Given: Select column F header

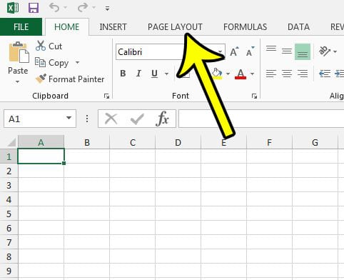Looking at the screenshot, I should point(269,143).
